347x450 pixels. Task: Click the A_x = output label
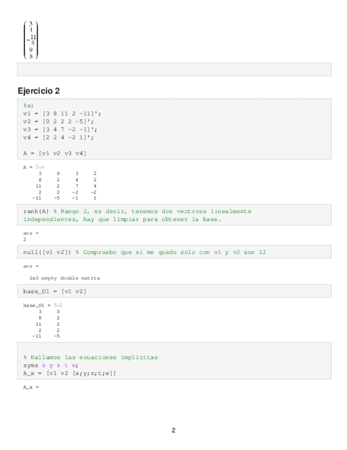point(31,388)
